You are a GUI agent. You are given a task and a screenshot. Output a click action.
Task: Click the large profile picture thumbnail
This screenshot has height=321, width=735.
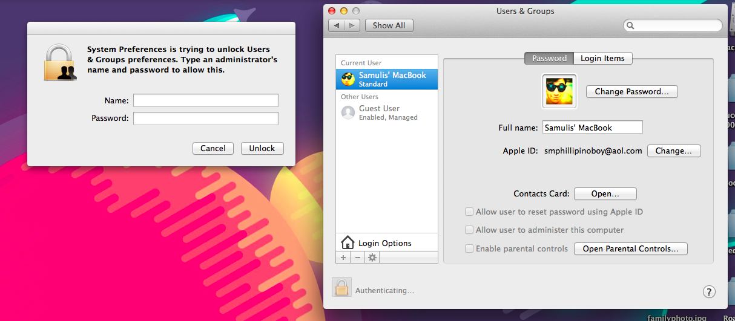pyautogui.click(x=559, y=91)
